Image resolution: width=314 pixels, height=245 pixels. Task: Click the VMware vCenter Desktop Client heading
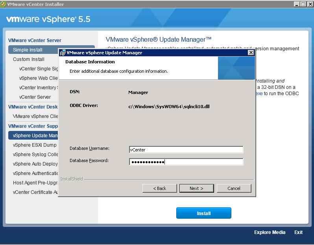point(33,107)
